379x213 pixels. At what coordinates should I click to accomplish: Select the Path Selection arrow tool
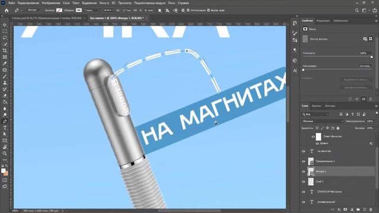tap(5, 134)
